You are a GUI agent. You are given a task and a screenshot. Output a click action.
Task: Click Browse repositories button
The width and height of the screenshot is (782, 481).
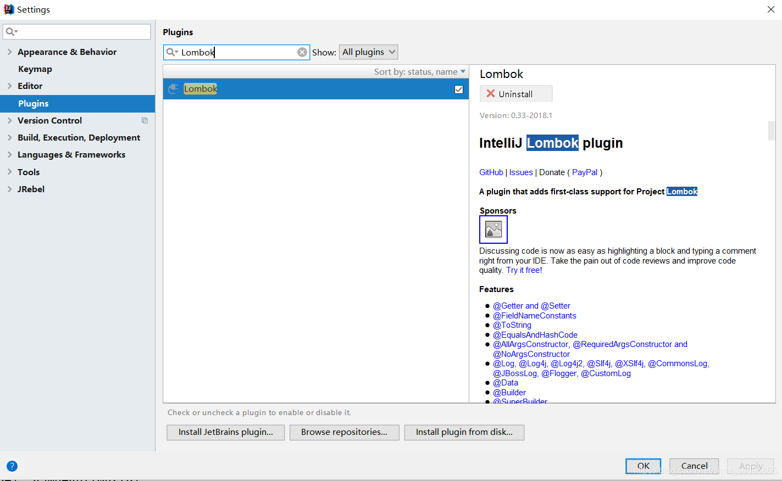point(344,432)
